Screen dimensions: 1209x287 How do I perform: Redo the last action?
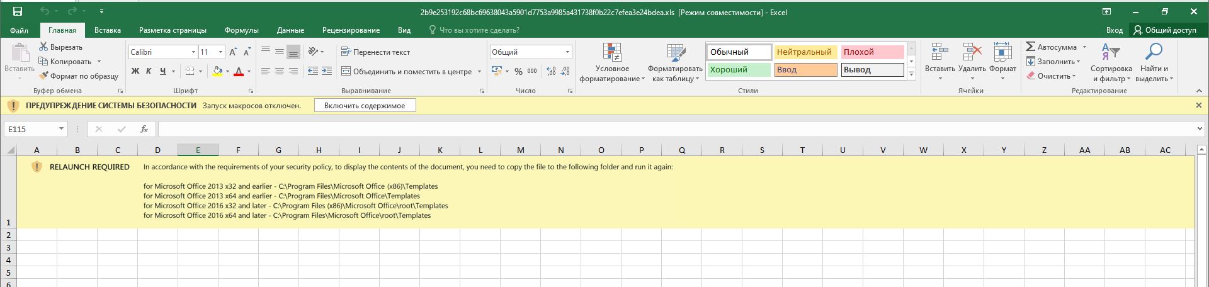[72, 11]
